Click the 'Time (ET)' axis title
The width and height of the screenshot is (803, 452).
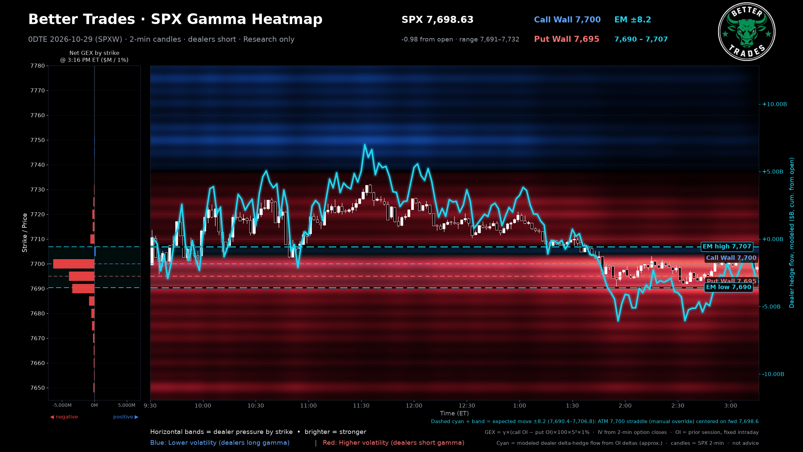(x=454, y=413)
